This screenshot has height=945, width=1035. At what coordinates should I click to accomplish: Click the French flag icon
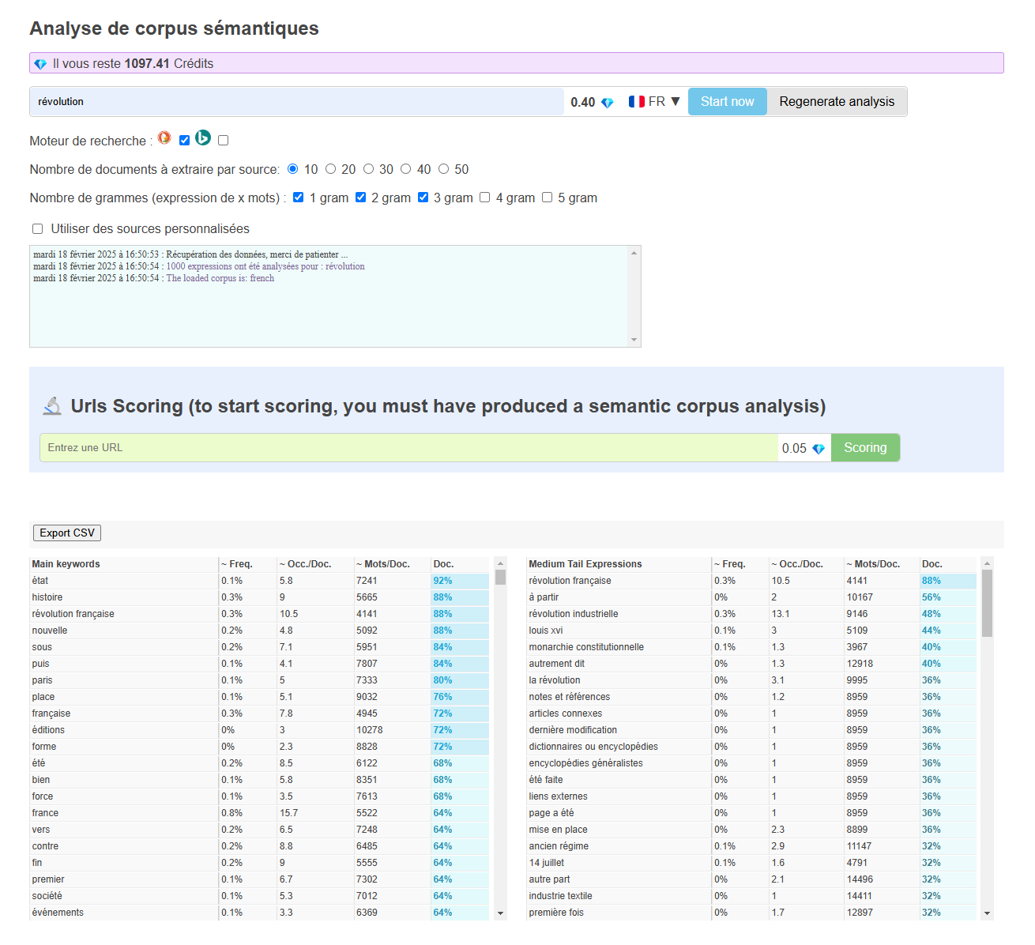(x=637, y=101)
